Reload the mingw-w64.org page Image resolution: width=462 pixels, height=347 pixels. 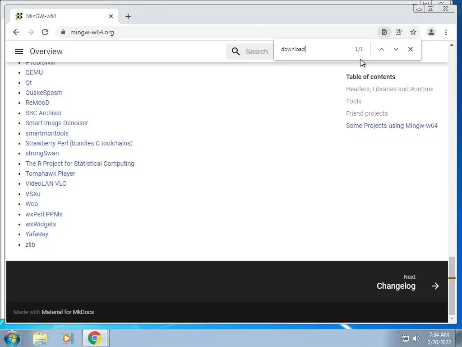click(x=45, y=32)
